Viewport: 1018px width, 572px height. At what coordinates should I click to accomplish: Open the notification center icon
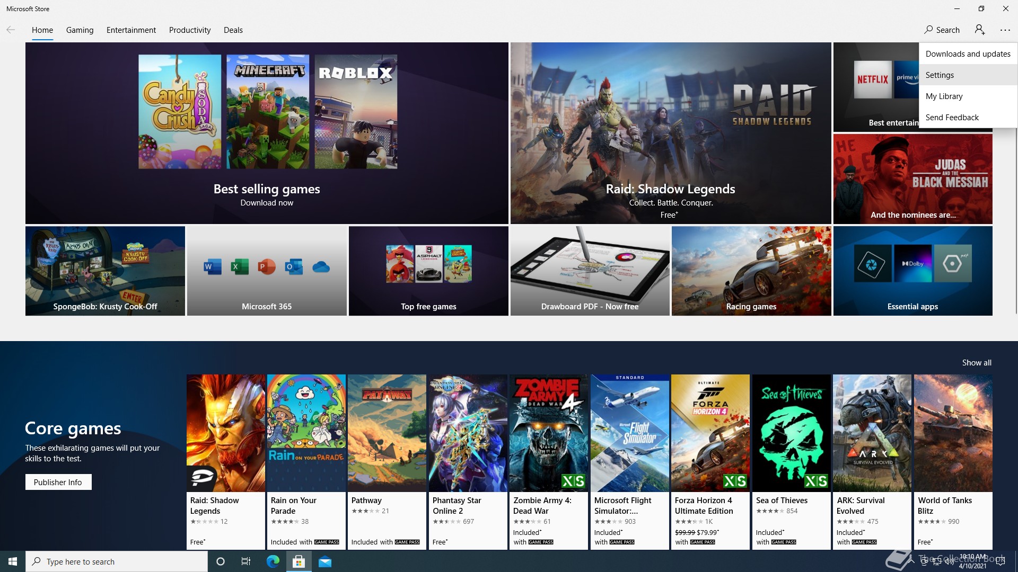click(x=1001, y=561)
